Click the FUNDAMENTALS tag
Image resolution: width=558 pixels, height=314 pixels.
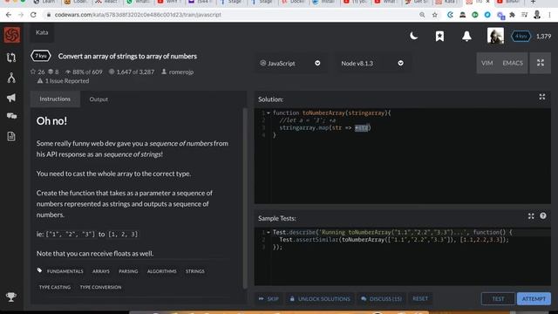(x=65, y=271)
